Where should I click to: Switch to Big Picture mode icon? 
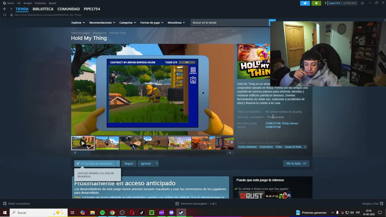(362, 3)
